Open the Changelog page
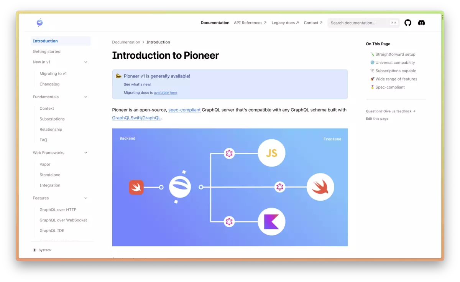The image size is (460, 282). click(49, 84)
